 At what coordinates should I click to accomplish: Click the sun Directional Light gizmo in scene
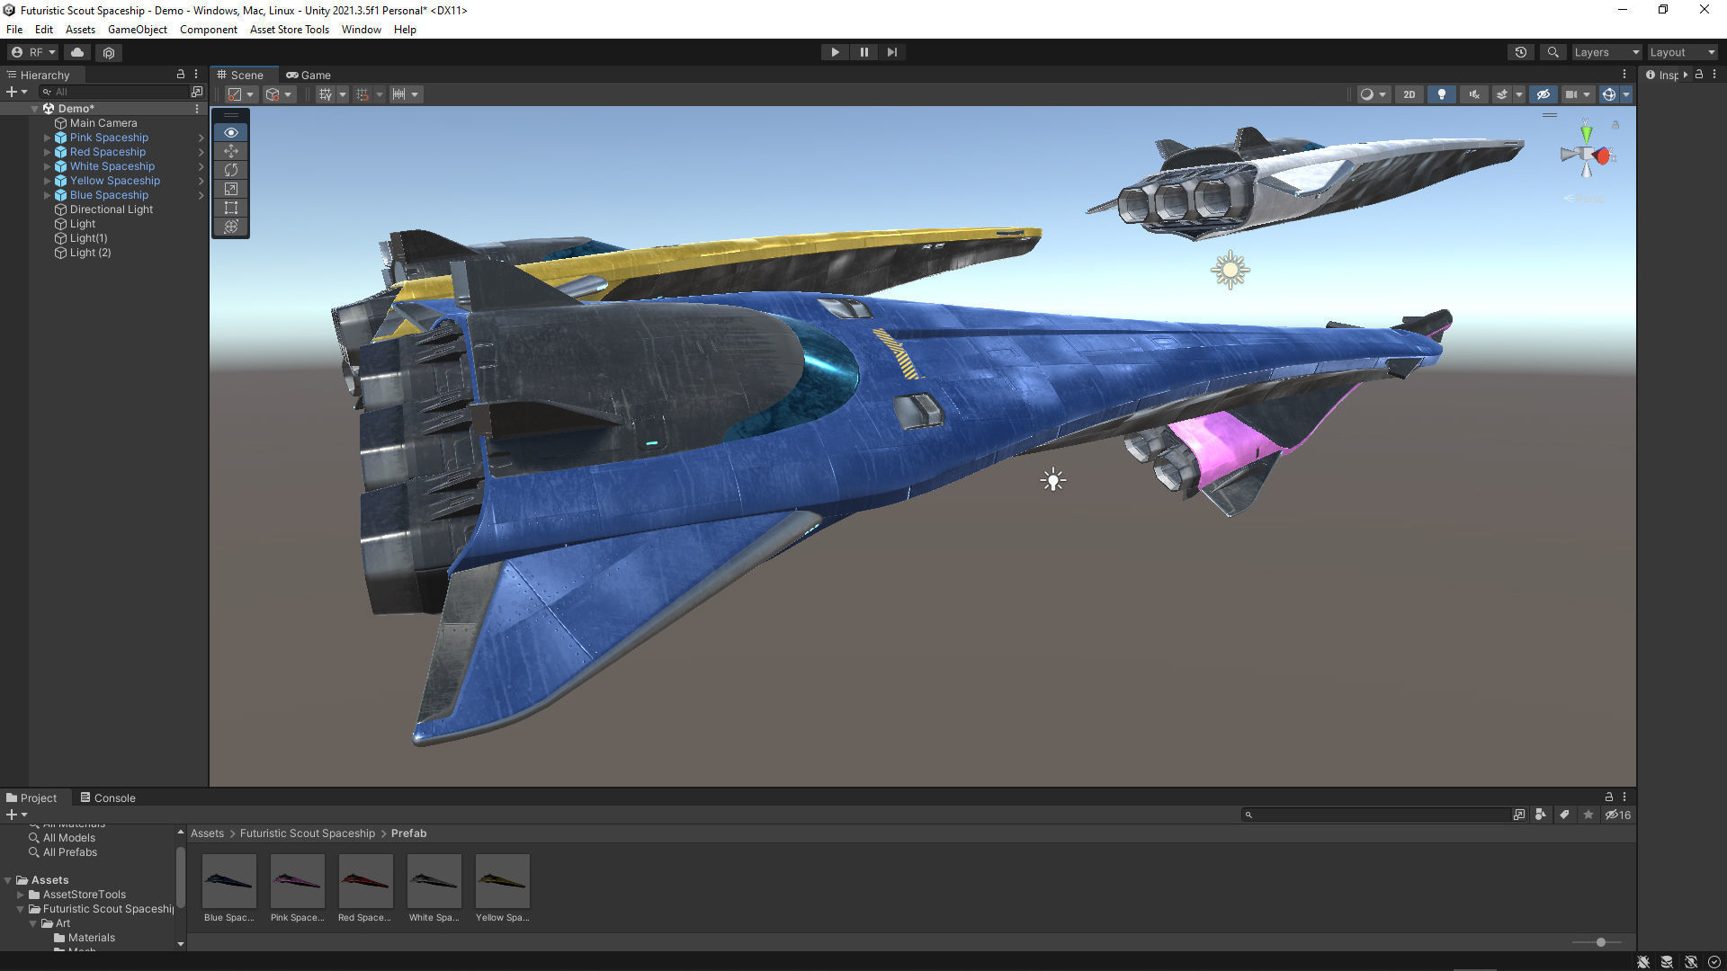1230,270
